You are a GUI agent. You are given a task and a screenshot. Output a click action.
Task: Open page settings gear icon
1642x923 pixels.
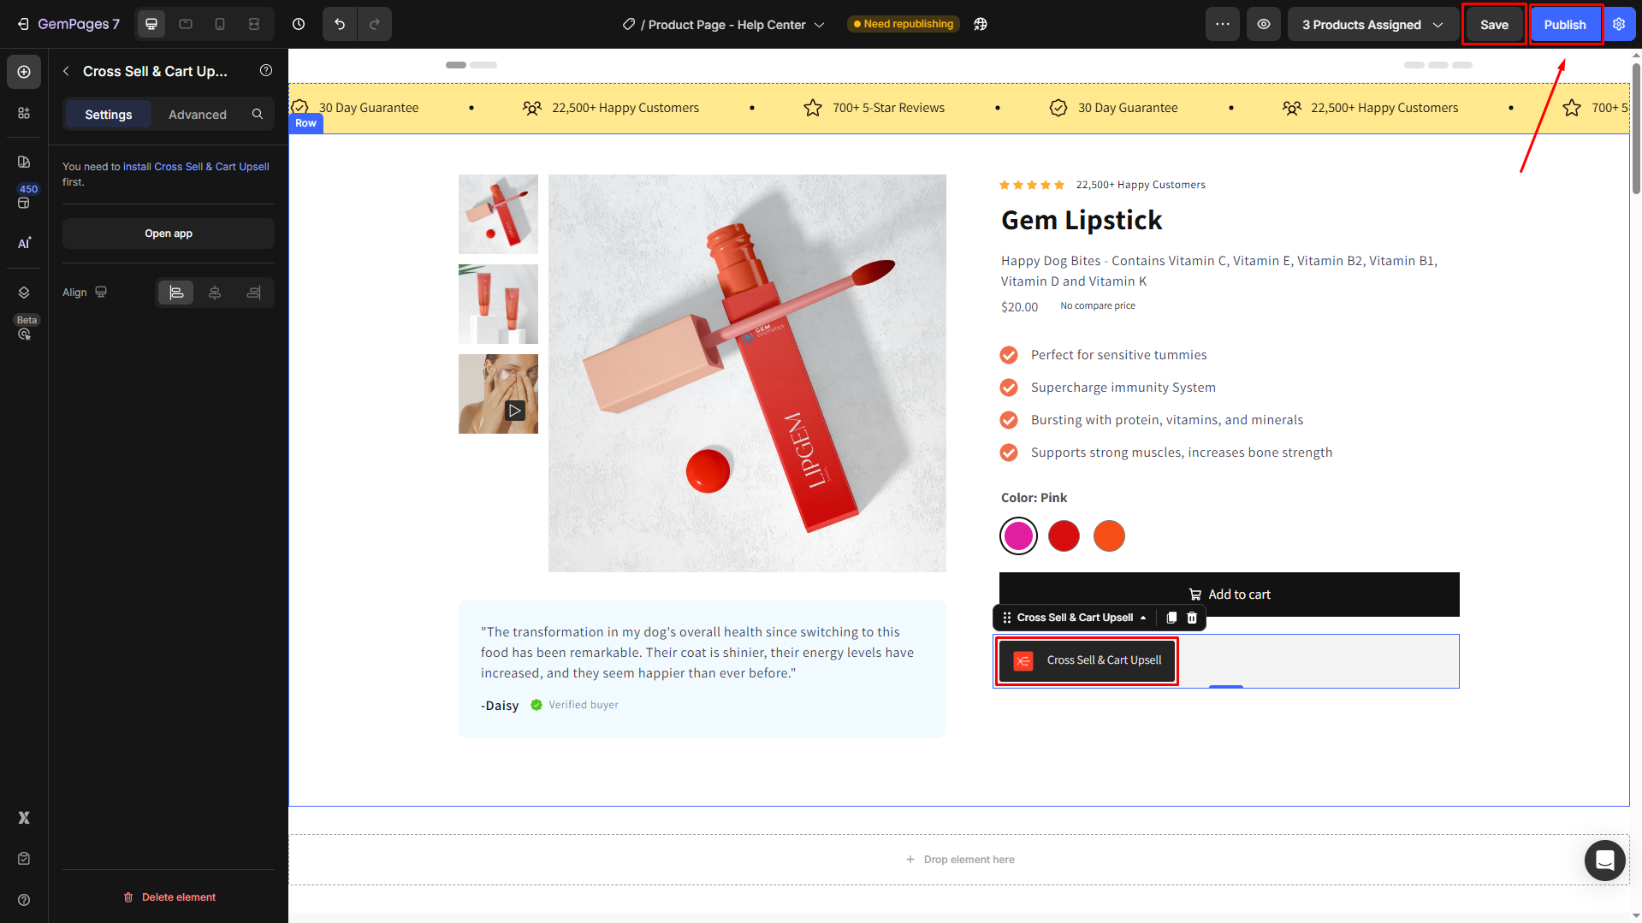(x=1618, y=24)
